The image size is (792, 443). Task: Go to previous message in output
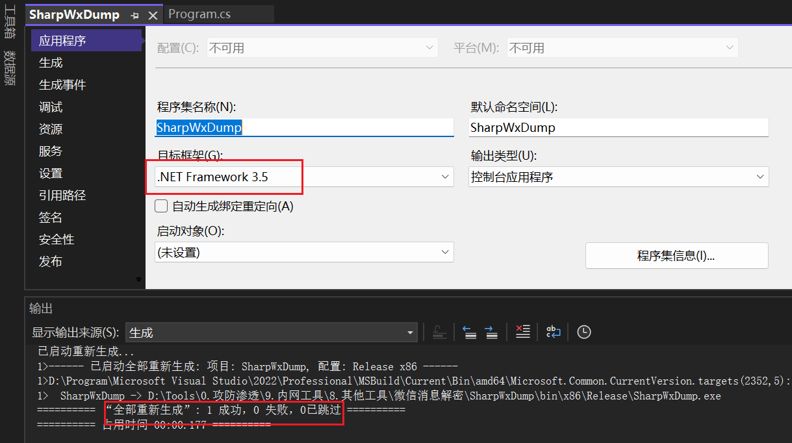(470, 332)
